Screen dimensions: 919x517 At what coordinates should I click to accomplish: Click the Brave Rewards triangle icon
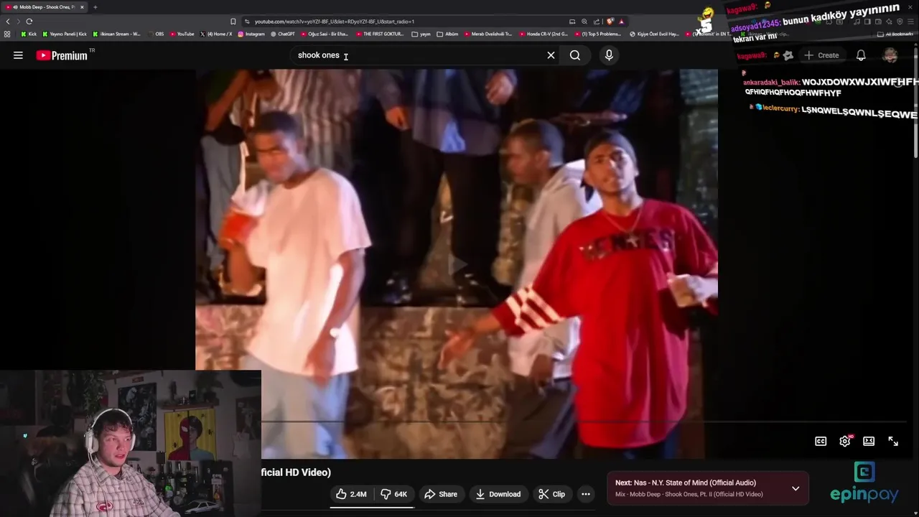pos(621,22)
